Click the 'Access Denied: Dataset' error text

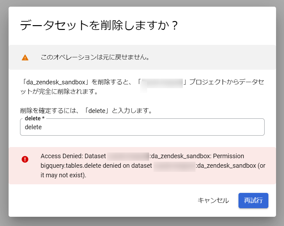pos(73,156)
